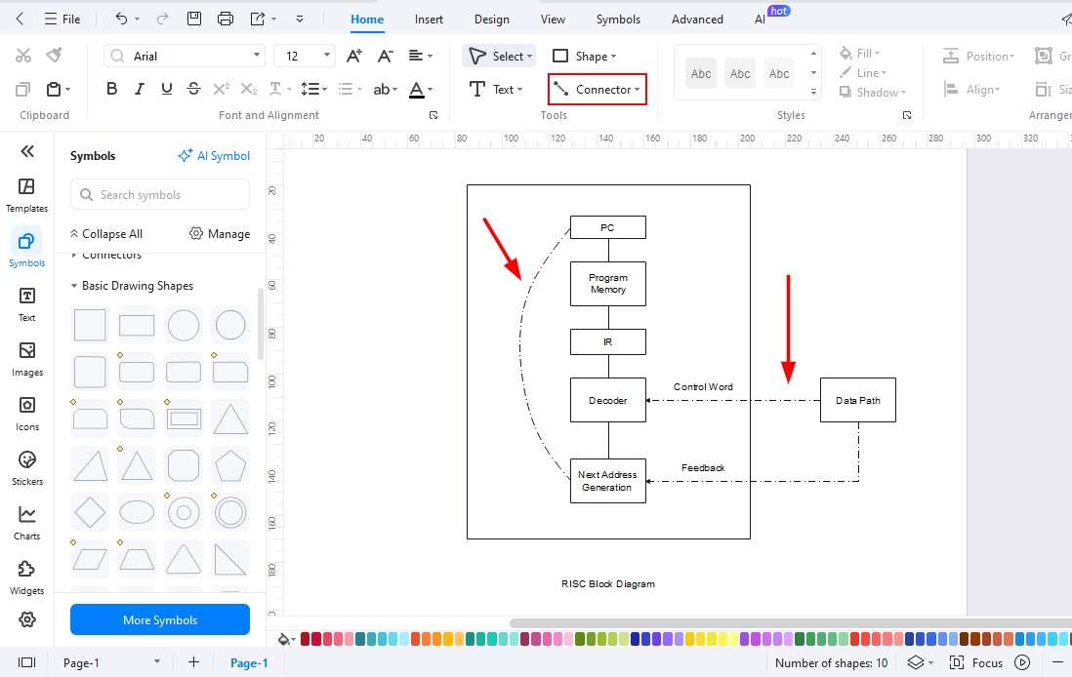Select the Text tool in Tools group

496,89
